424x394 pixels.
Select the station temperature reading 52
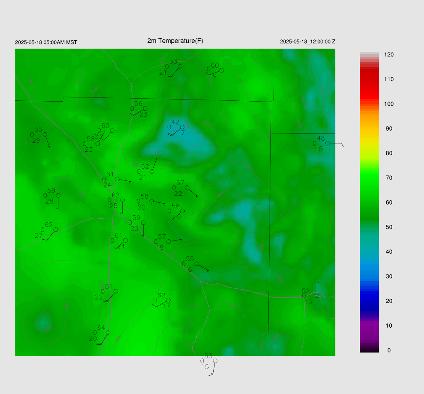[306, 291]
